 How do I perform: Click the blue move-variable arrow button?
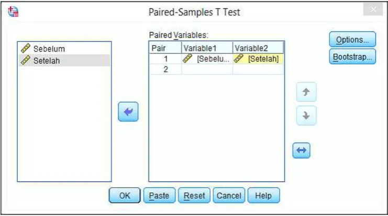pyautogui.click(x=128, y=112)
